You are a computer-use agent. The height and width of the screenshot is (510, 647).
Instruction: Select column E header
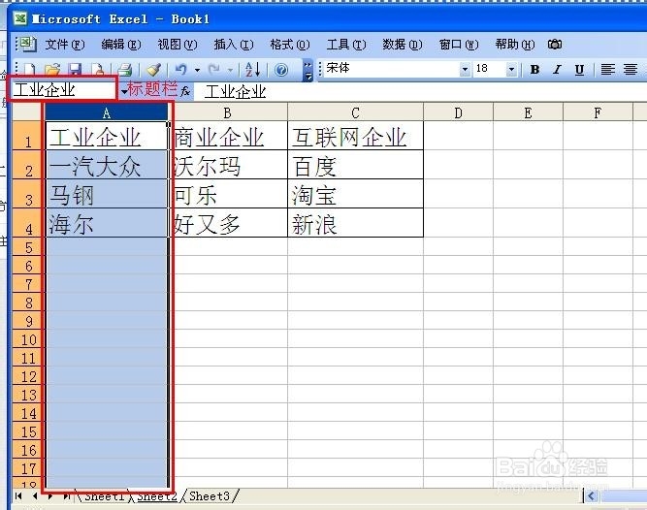(528, 112)
